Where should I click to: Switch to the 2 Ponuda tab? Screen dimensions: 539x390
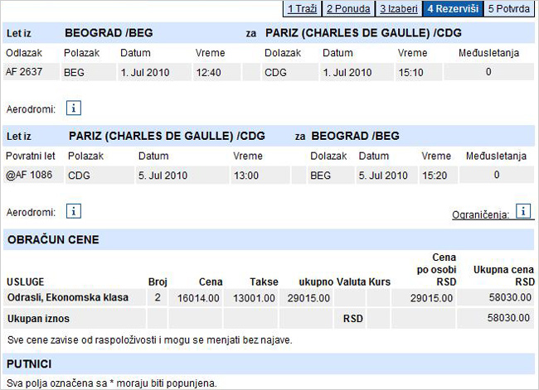(348, 9)
